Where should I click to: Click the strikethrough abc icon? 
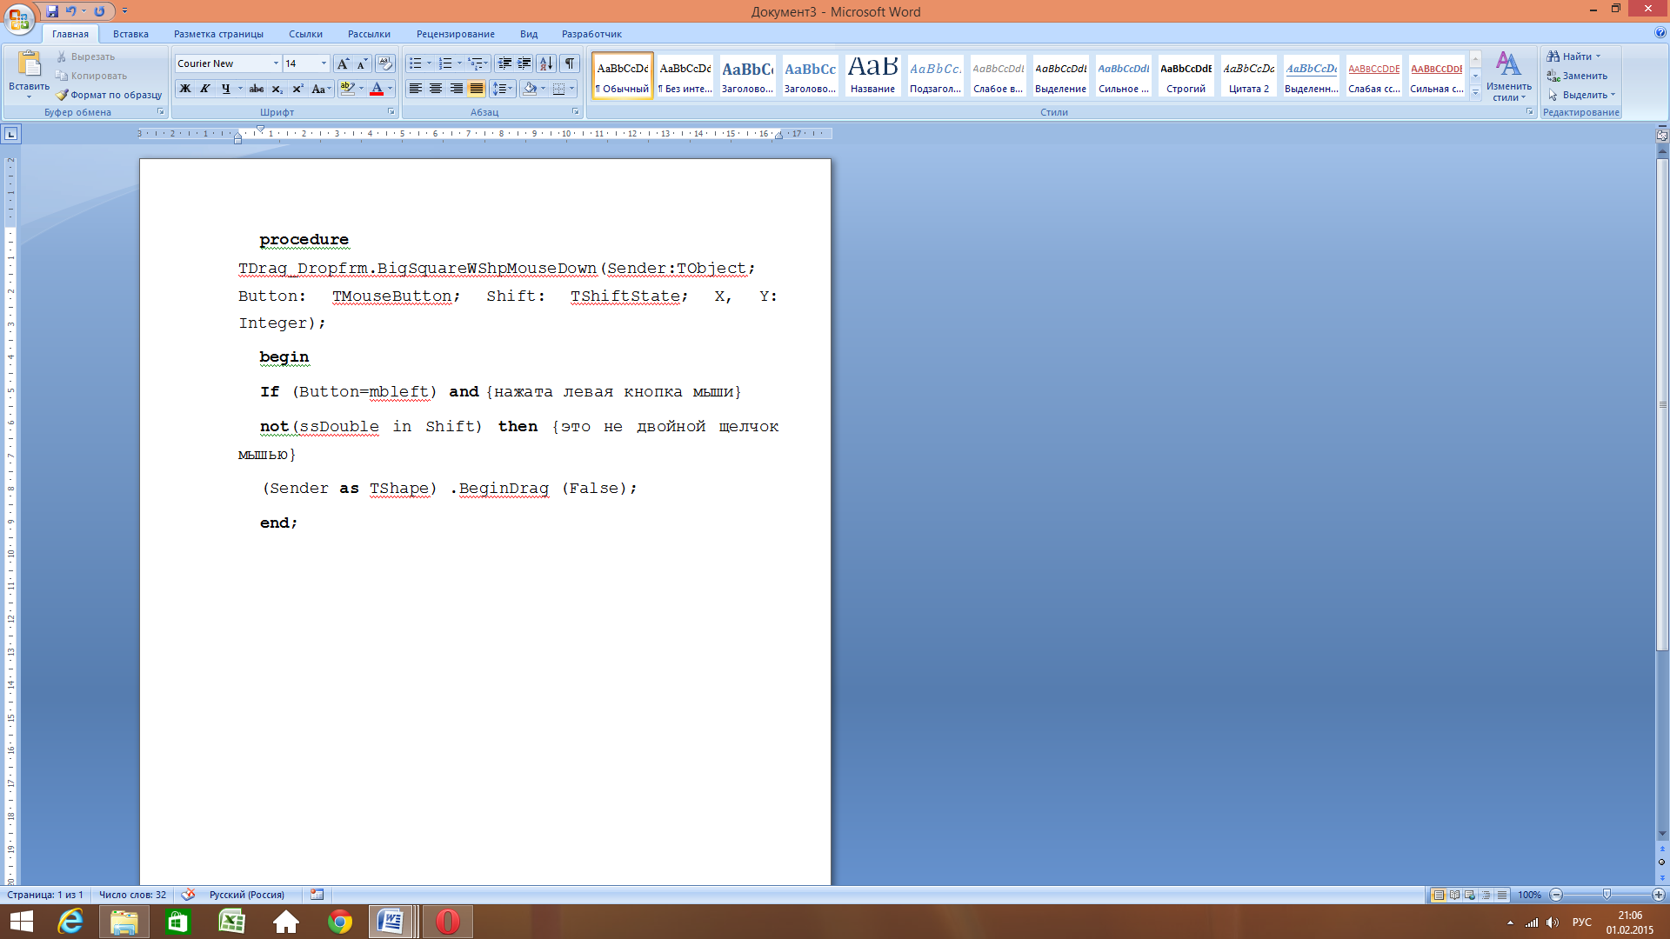[257, 89]
